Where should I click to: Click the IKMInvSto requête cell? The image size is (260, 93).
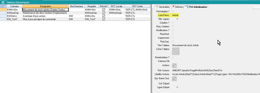click(x=92, y=16)
